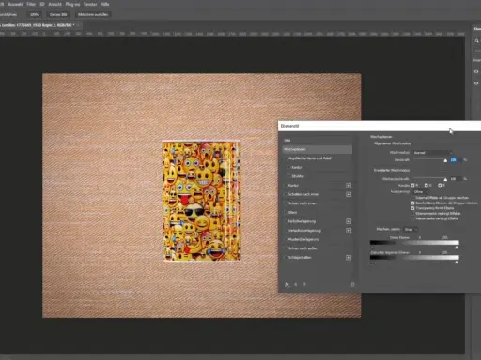
Task: Move effect up using the up arrow icon
Action: click(296, 284)
